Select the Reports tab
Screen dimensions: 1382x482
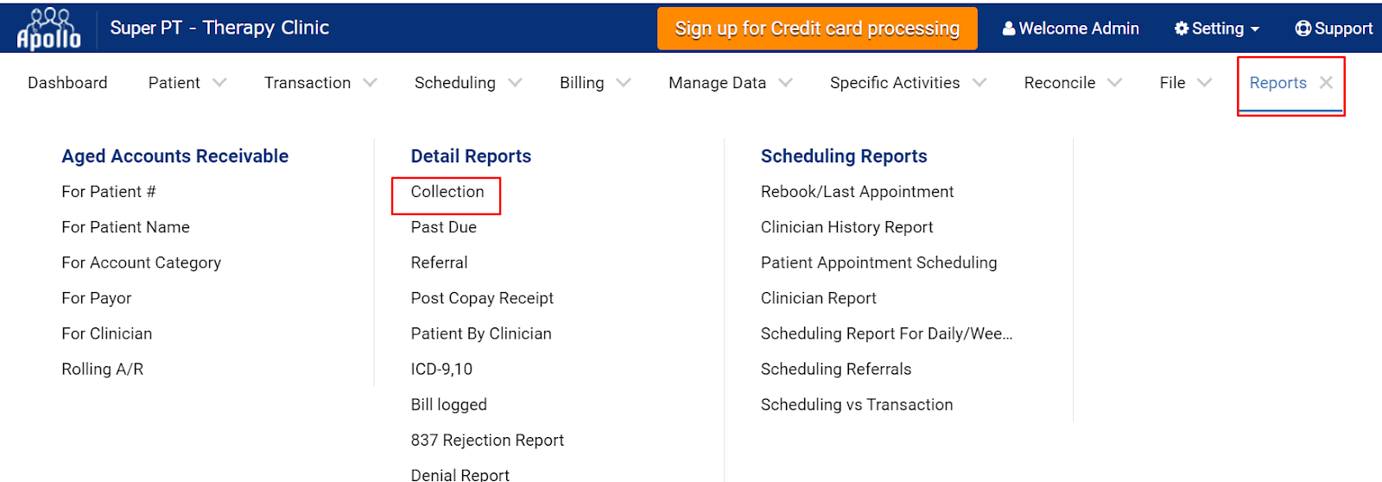point(1277,83)
